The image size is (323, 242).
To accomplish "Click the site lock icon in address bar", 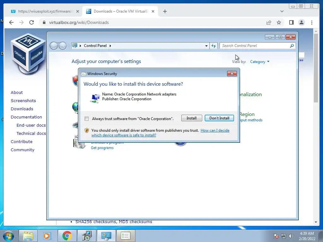I will tap(44, 22).
